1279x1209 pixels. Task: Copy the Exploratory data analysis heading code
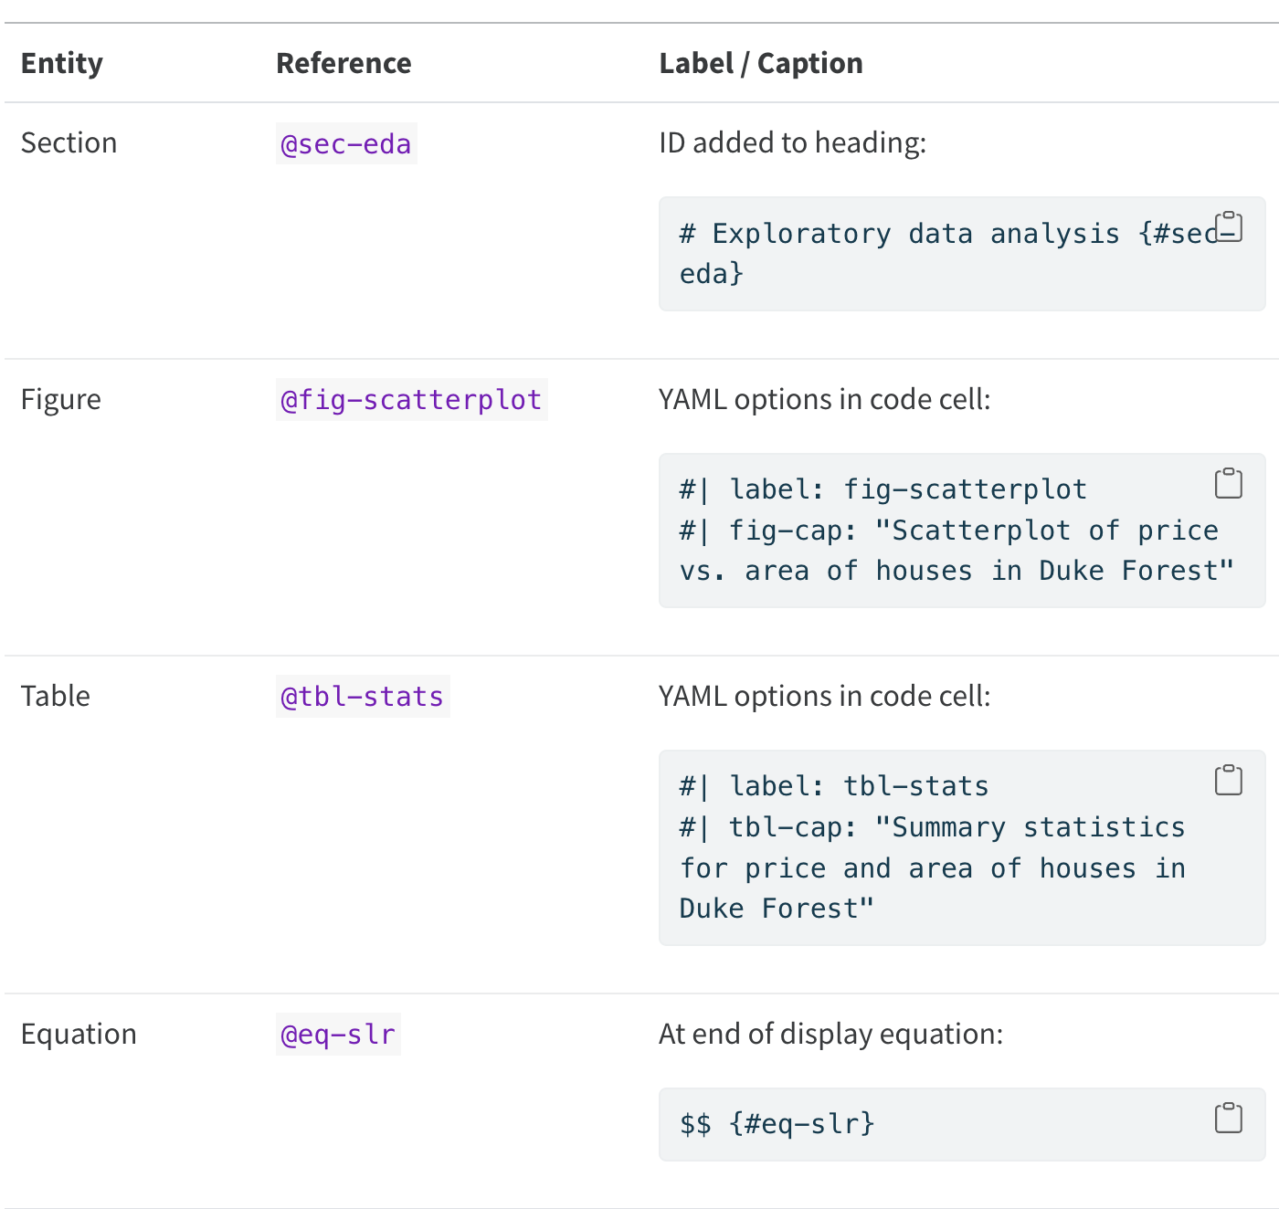coord(1229,226)
